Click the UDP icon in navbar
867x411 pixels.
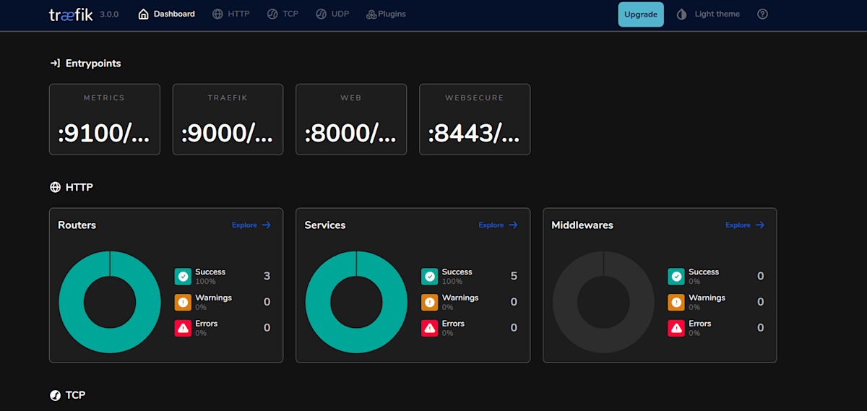pos(321,14)
